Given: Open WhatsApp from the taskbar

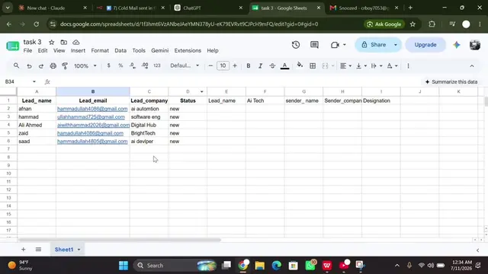Looking at the screenshot, I should click(x=310, y=266).
